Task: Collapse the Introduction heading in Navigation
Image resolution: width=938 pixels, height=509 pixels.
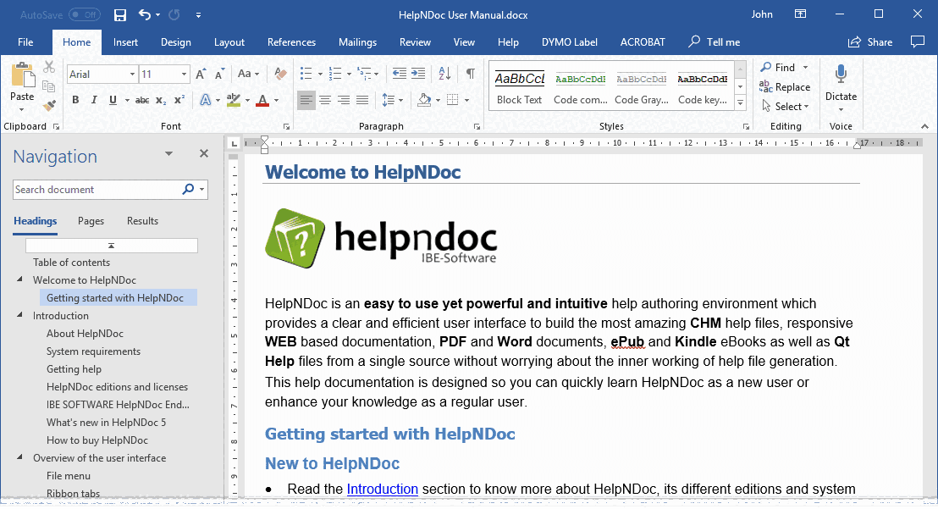Action: coord(19,315)
